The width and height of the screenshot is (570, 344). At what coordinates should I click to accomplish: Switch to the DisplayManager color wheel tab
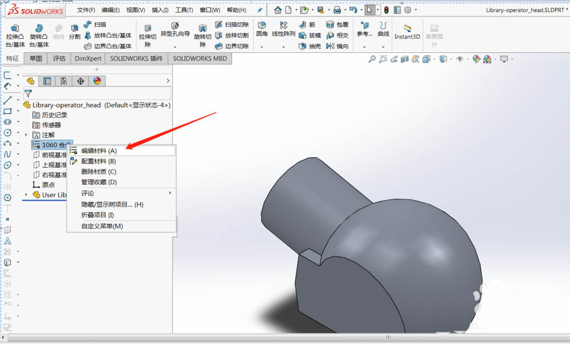[97, 81]
